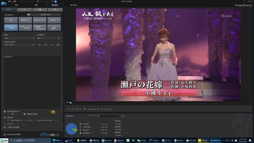Toggle the x.v.Color checkbox
The height and width of the screenshot is (143, 254).
click(x=5, y=124)
